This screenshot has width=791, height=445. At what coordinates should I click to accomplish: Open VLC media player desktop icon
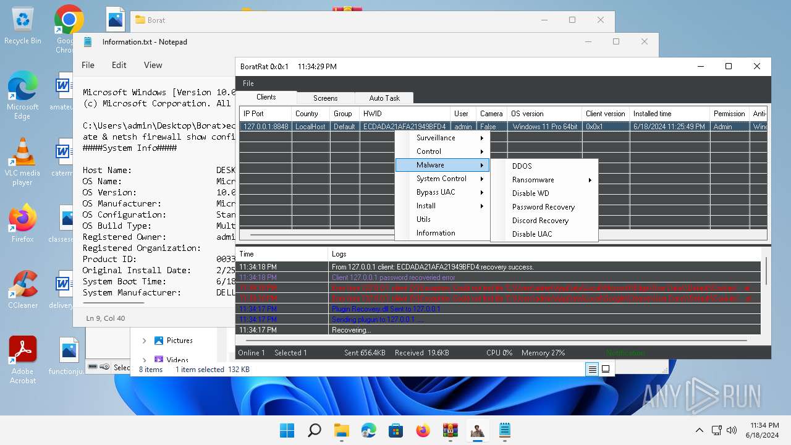23,162
